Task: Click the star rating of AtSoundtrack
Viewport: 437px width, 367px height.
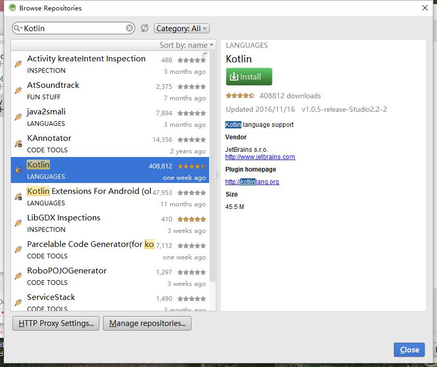Action: pyautogui.click(x=192, y=87)
